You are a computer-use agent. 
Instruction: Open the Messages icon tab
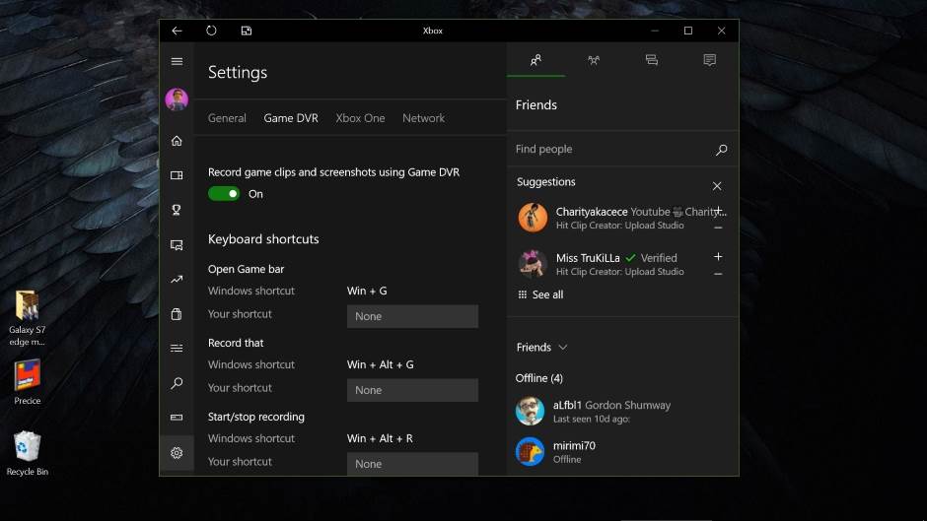tap(651, 60)
